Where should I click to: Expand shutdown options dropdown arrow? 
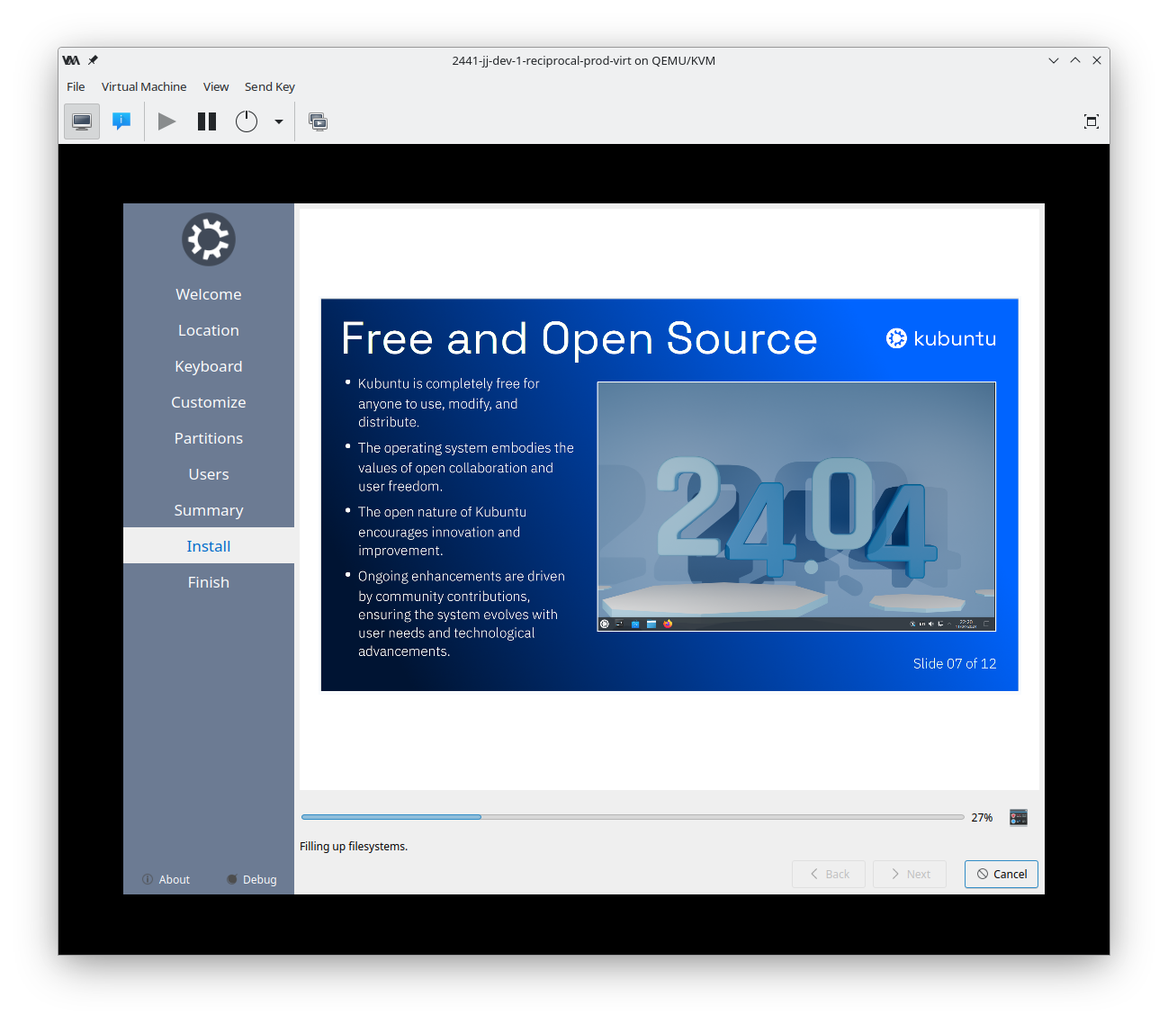279,121
